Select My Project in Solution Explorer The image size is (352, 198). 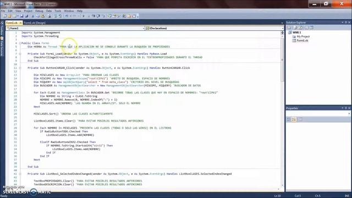303,37
